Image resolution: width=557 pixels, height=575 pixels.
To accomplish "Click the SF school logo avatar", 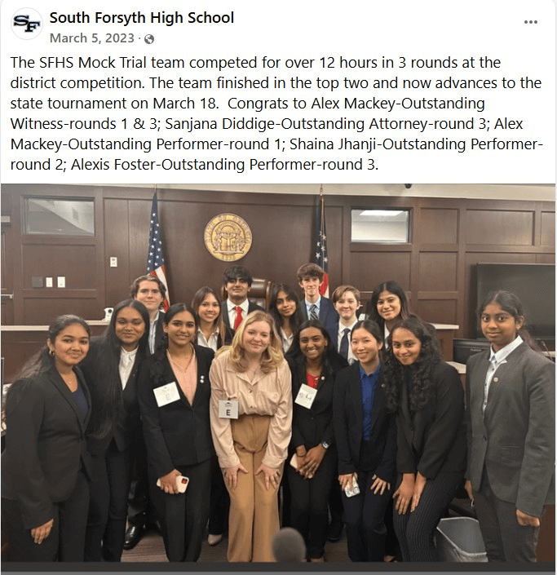I will (26, 24).
